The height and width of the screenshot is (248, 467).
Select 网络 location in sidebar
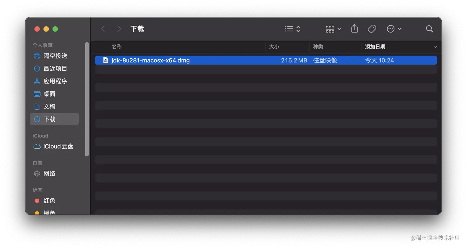(54, 174)
